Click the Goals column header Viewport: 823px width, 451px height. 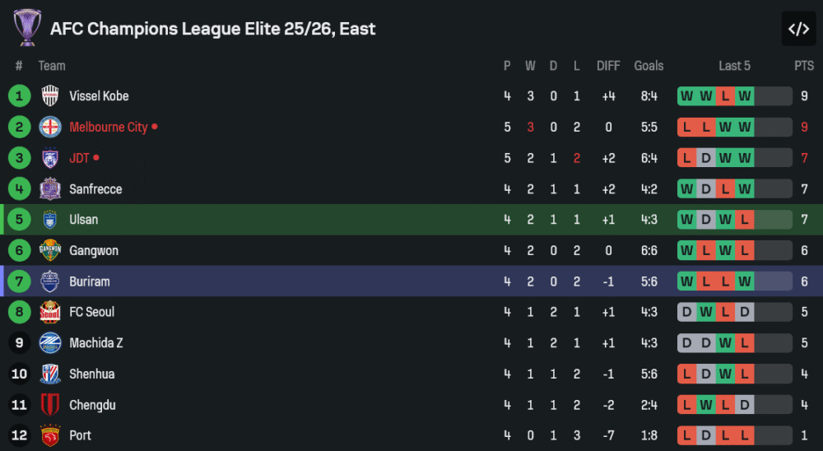[x=649, y=66]
